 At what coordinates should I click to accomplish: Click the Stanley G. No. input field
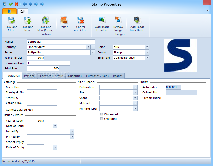[x=42, y=92]
